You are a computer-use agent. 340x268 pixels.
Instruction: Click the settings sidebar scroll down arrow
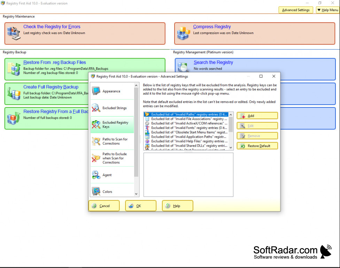click(x=136, y=194)
